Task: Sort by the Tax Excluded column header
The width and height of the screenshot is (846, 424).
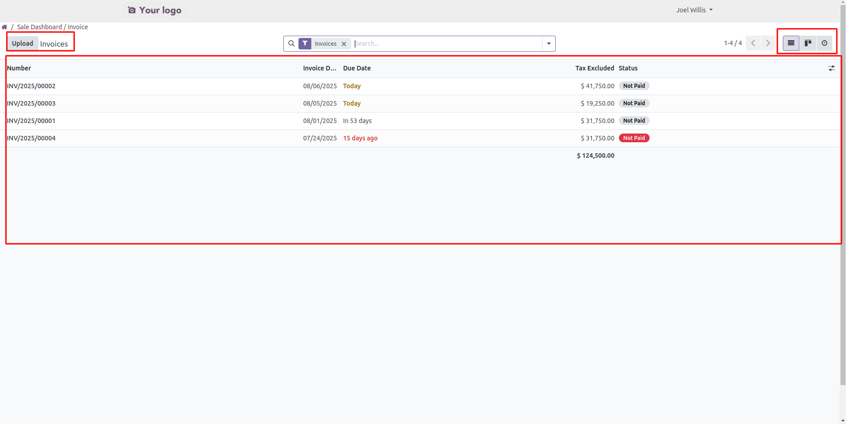Action: tap(595, 68)
